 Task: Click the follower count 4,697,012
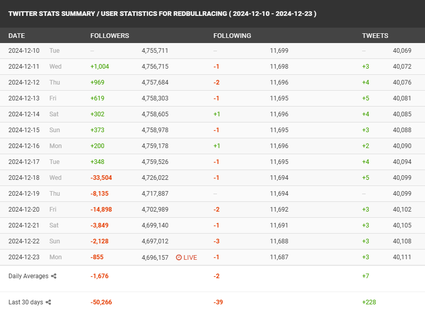tap(155, 241)
